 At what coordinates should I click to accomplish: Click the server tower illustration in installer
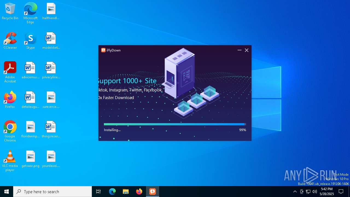point(180,73)
